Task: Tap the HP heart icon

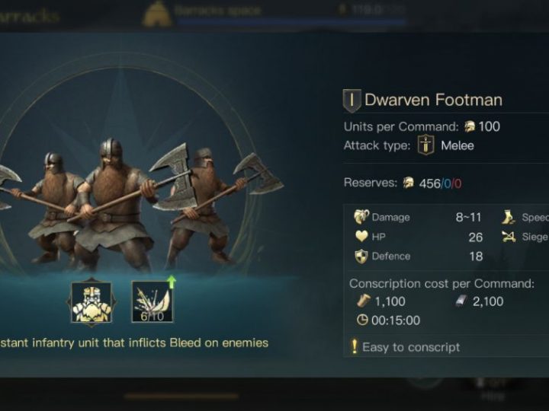Action: point(361,237)
